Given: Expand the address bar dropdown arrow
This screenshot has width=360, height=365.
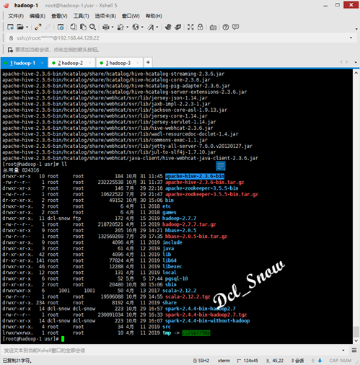Looking at the screenshot, I should click(351, 38).
